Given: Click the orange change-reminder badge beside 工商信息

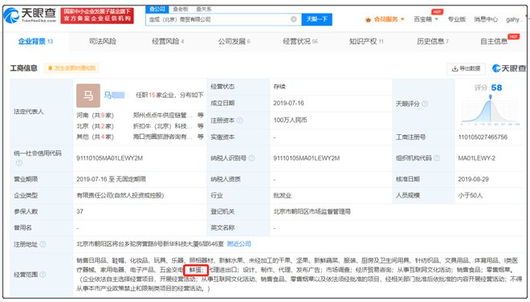Looking at the screenshot, I should [x=71, y=68].
